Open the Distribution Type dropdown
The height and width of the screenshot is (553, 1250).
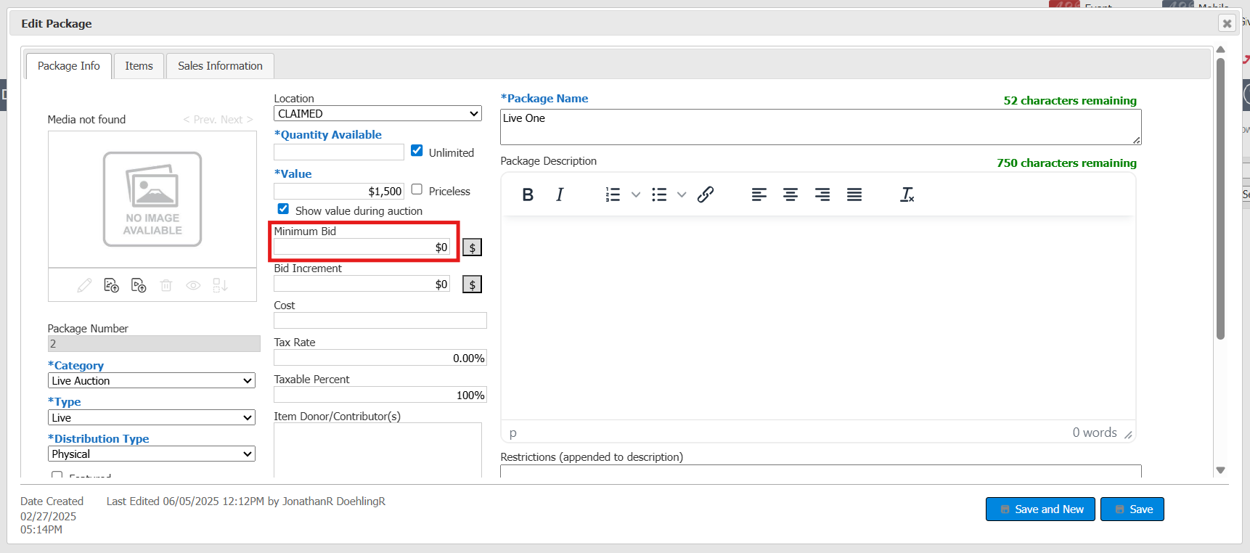pyautogui.click(x=152, y=454)
